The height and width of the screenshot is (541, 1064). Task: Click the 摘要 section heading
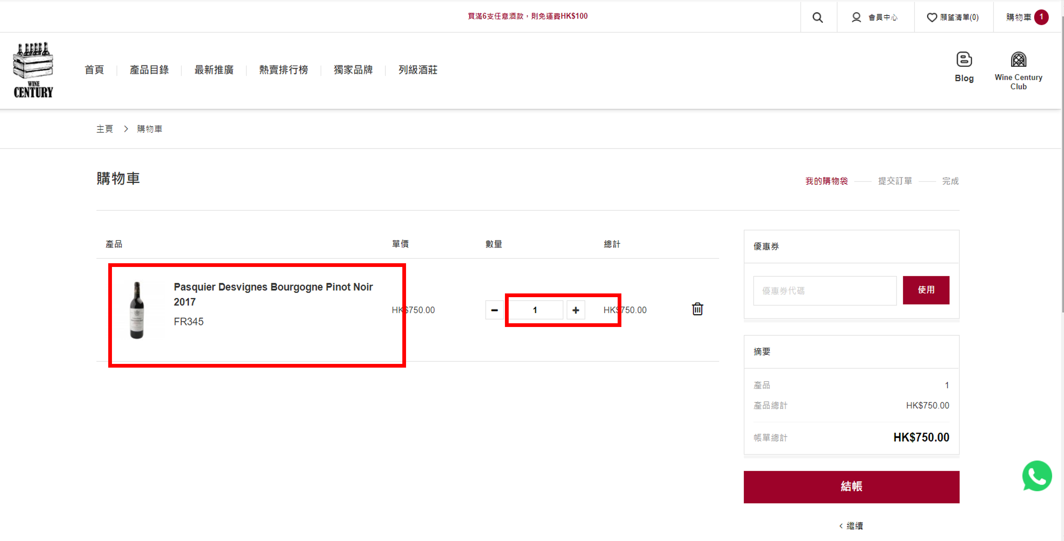[762, 352]
